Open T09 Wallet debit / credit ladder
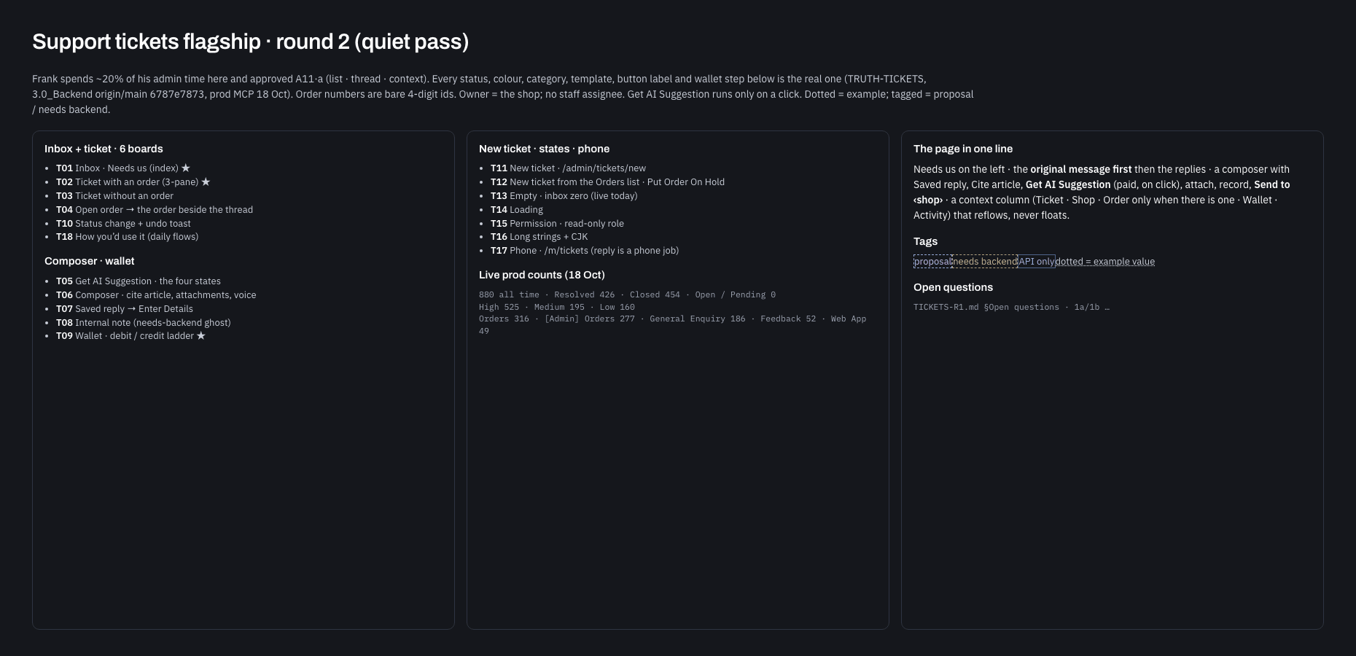The height and width of the screenshot is (656, 1356). click(x=131, y=336)
